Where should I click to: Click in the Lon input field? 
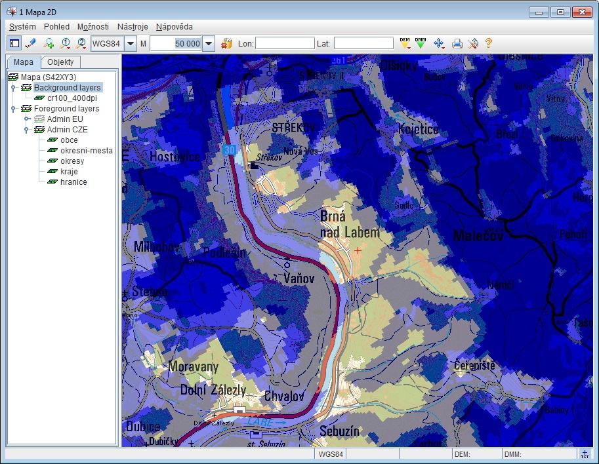coord(285,43)
